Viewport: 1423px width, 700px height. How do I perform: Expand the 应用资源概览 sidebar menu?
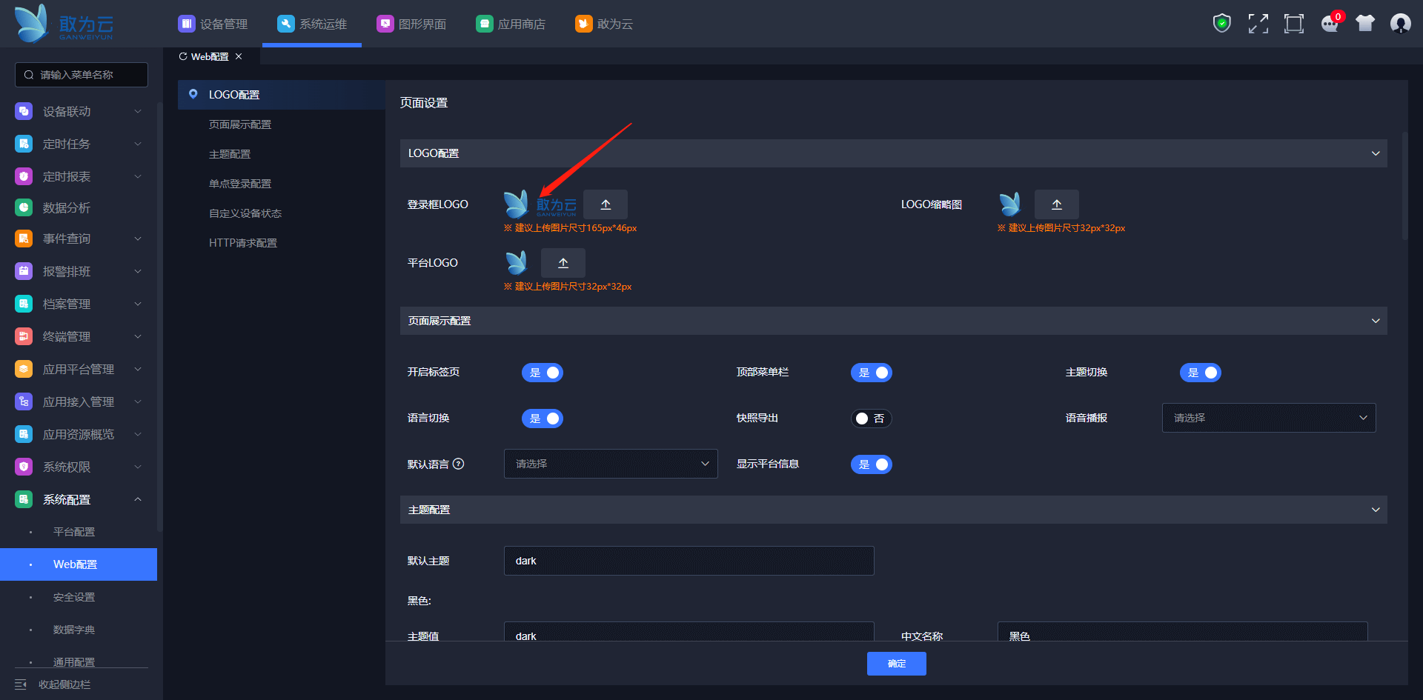[x=79, y=434]
